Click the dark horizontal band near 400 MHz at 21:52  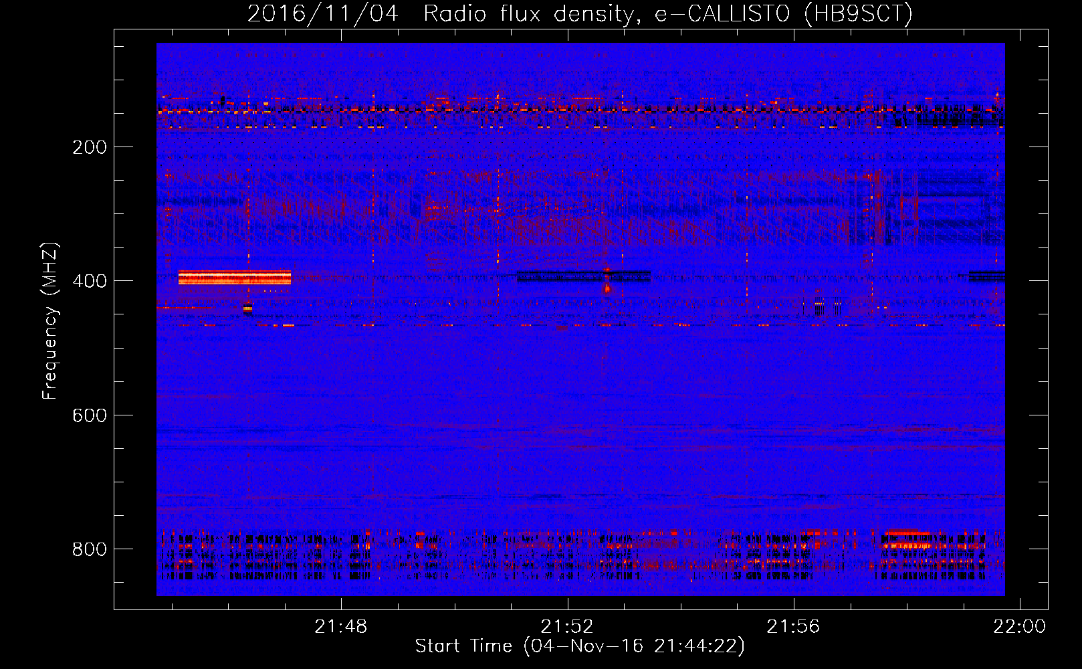[x=584, y=276]
